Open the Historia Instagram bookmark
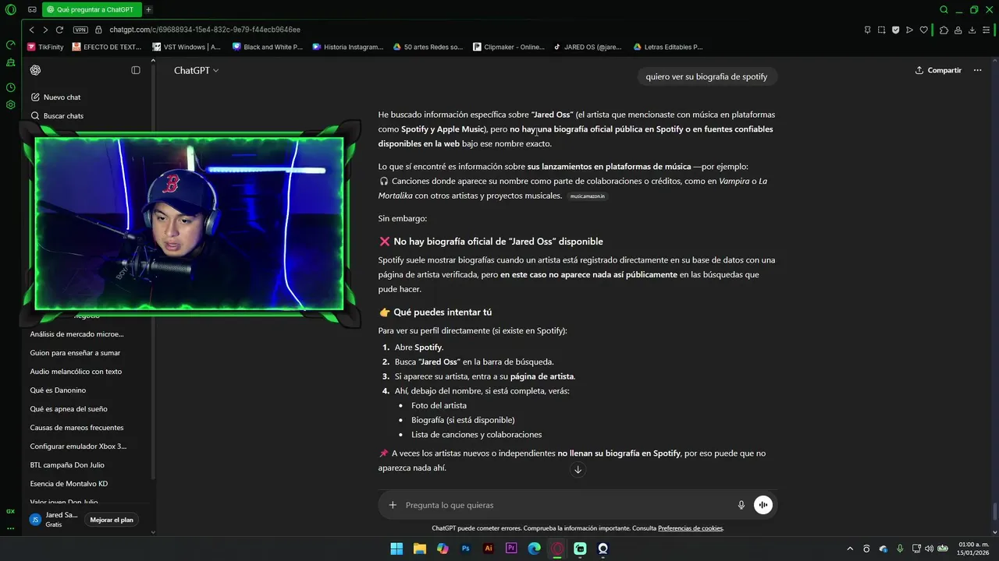This screenshot has width=999, height=561. pyautogui.click(x=348, y=47)
